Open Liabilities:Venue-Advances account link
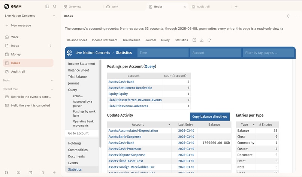302x177 pixels. coord(128,106)
